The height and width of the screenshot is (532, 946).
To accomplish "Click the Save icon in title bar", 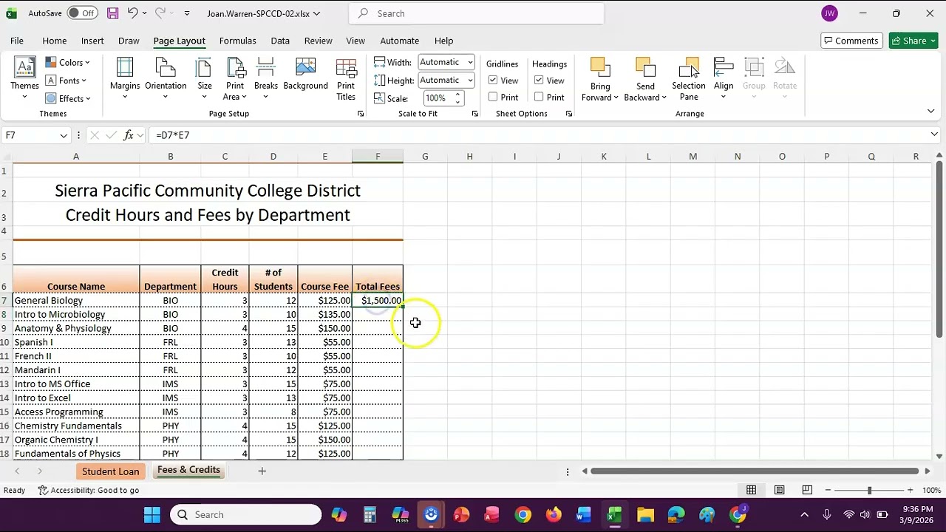I will 112,13.
